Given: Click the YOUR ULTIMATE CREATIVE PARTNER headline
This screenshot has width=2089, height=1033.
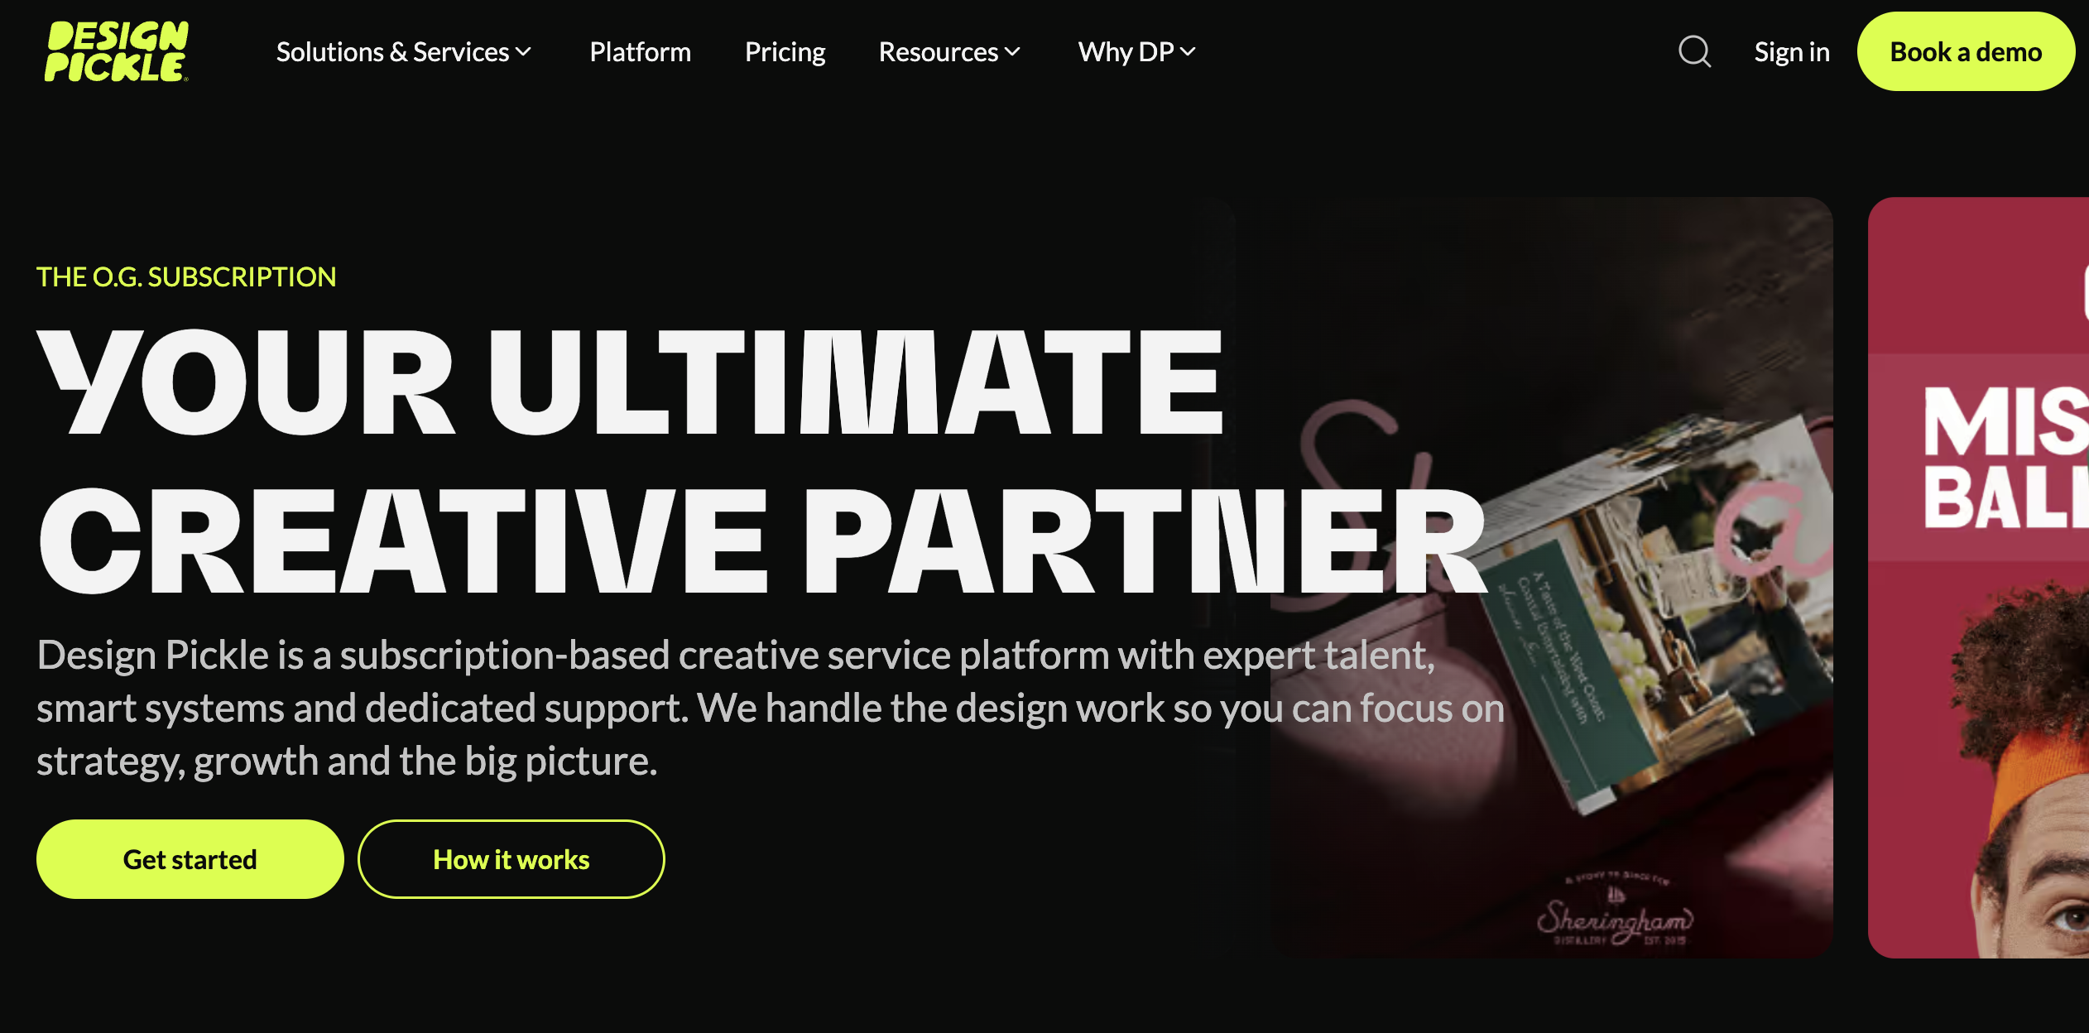Looking at the screenshot, I should 761,460.
